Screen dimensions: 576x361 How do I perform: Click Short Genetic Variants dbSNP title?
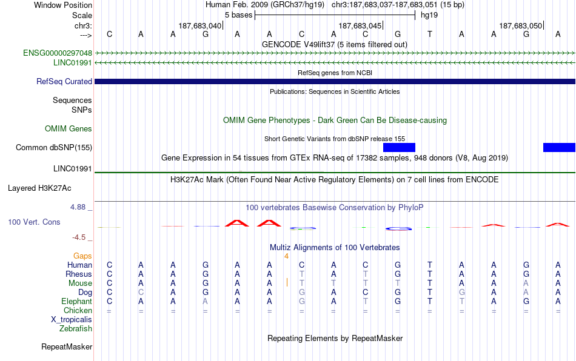pyautogui.click(x=335, y=139)
